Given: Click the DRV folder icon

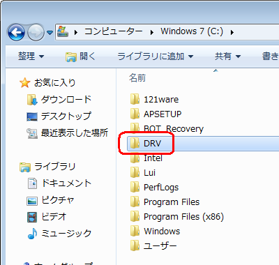Looking at the screenshot, I should pyautogui.click(x=135, y=143).
